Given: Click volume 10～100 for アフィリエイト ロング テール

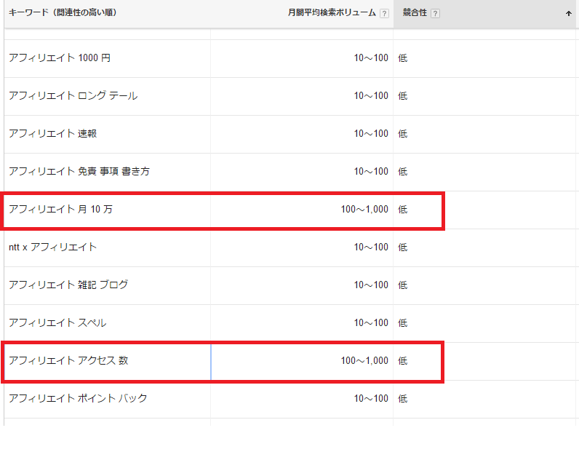Looking at the screenshot, I should point(371,95).
